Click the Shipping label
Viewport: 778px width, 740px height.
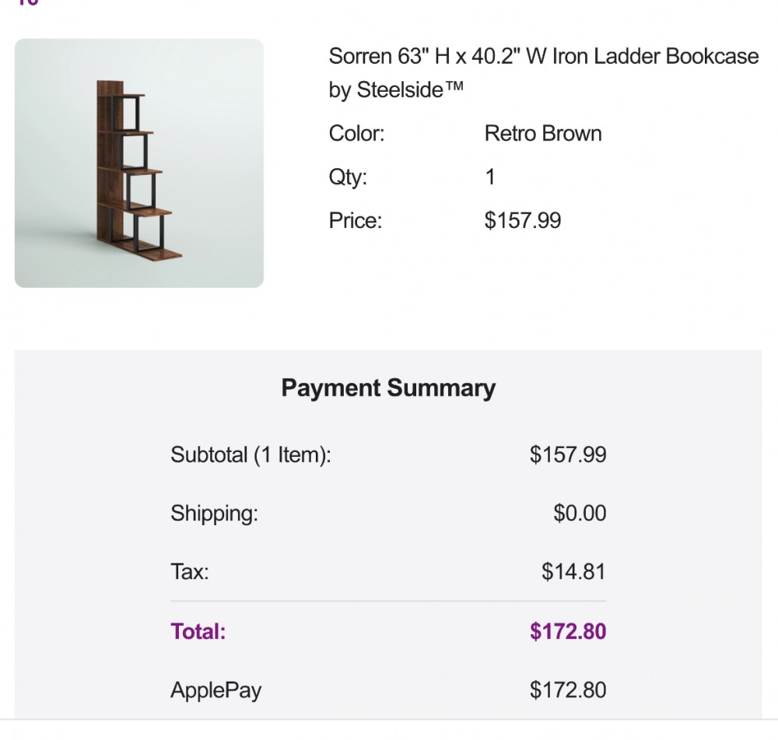[214, 514]
